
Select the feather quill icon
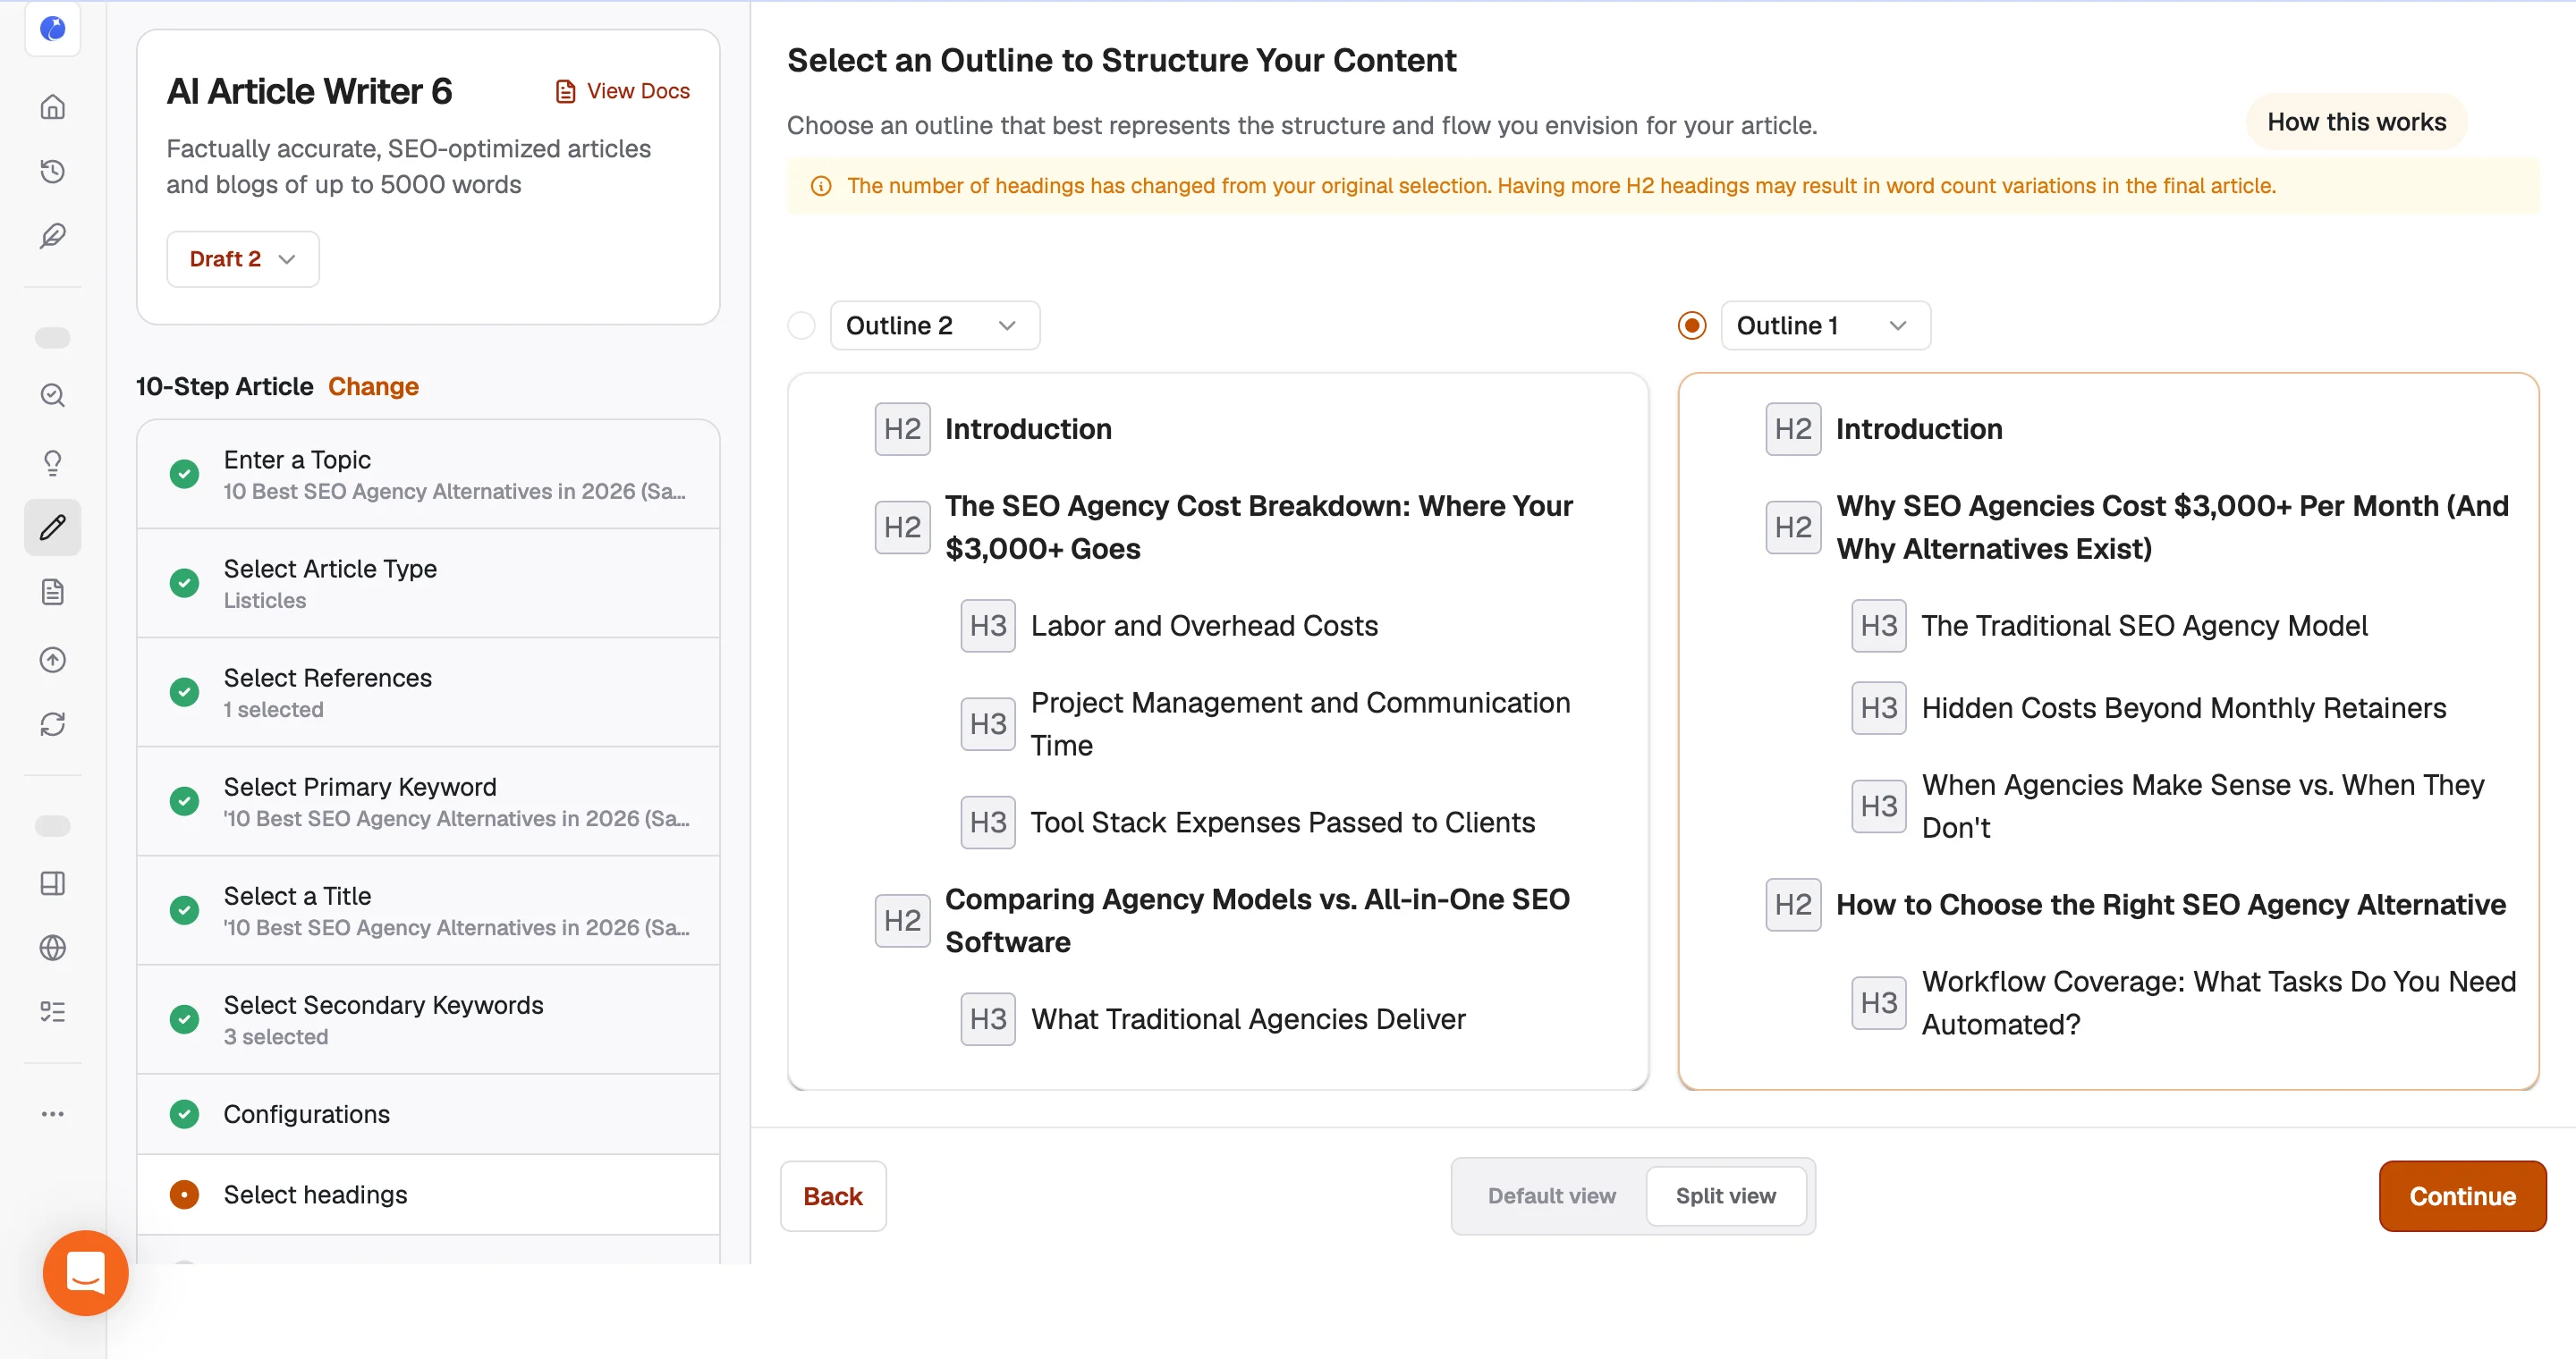[x=53, y=236]
